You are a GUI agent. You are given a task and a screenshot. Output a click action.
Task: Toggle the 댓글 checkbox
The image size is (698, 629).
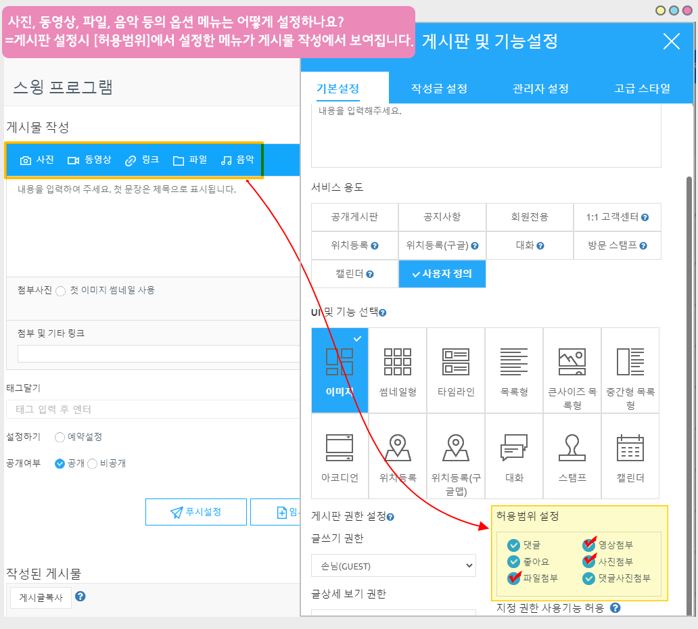(513, 544)
